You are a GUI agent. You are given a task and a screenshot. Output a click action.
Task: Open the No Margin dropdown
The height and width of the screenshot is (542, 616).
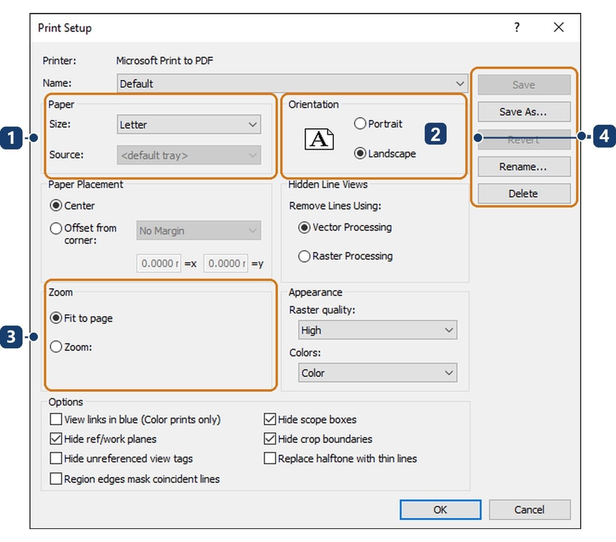tap(199, 230)
